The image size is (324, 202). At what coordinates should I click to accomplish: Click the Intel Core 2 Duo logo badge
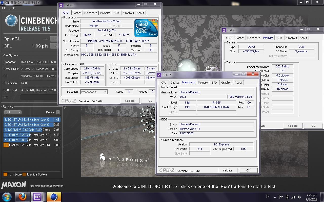tap(146, 28)
